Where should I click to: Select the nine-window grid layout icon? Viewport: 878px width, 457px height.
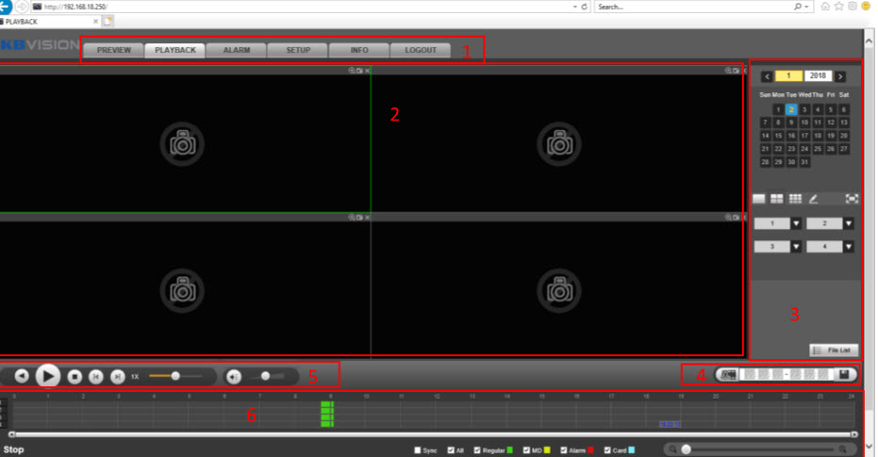pos(795,199)
